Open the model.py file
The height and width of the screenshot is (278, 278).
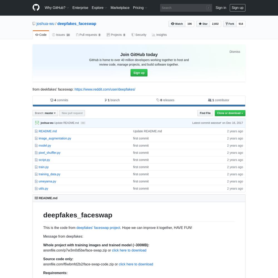pyautogui.click(x=45, y=146)
